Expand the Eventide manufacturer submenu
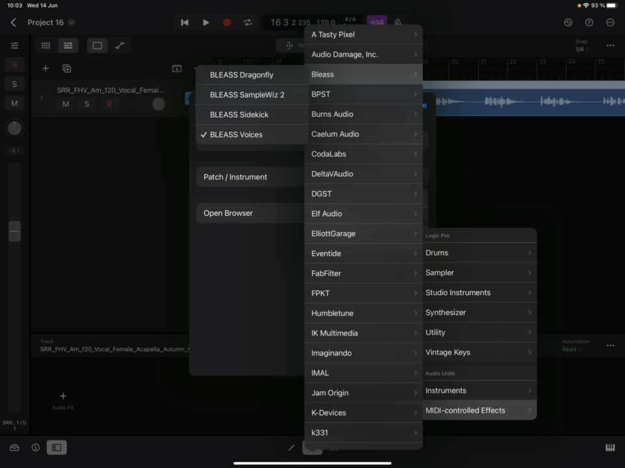The image size is (625, 468). [x=363, y=253]
